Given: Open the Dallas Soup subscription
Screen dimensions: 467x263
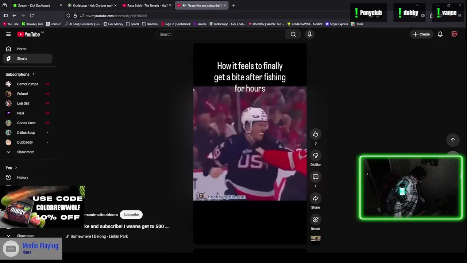Looking at the screenshot, I should pos(27,133).
